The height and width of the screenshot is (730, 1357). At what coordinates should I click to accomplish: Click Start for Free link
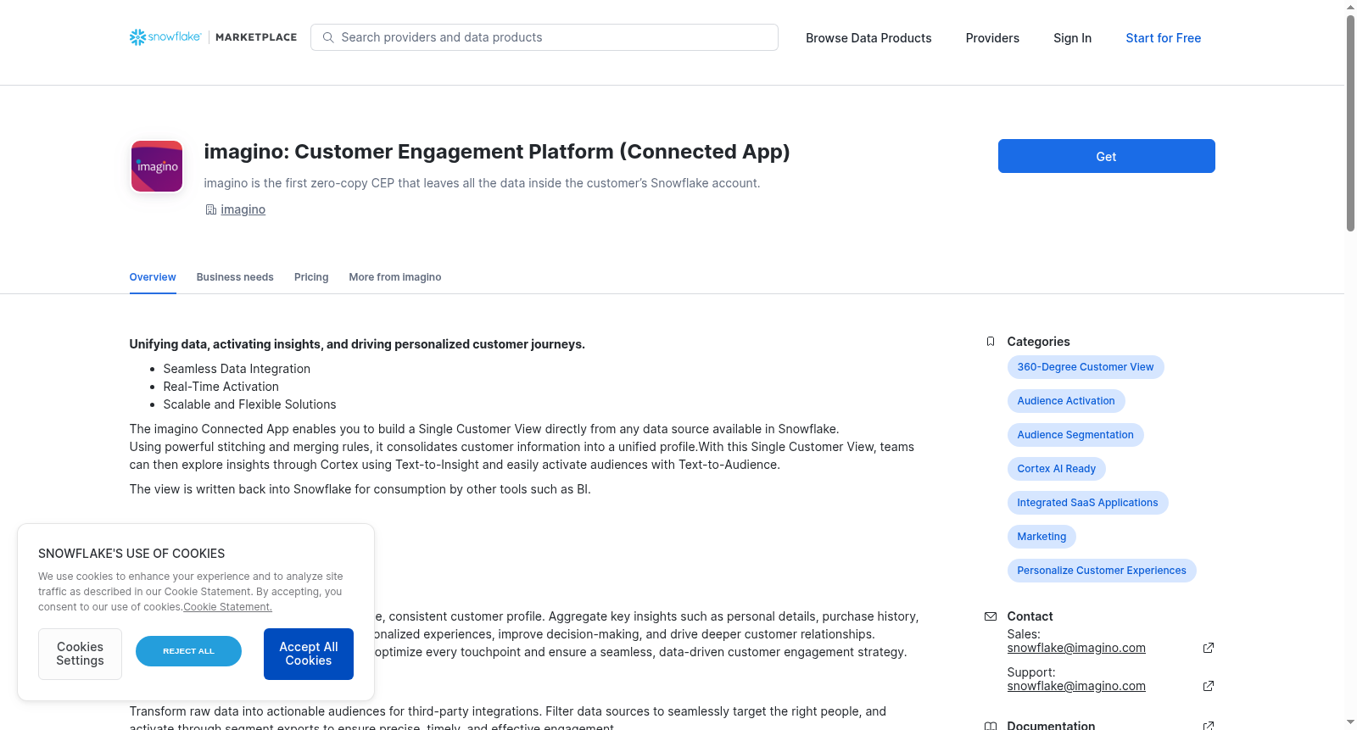coord(1163,38)
